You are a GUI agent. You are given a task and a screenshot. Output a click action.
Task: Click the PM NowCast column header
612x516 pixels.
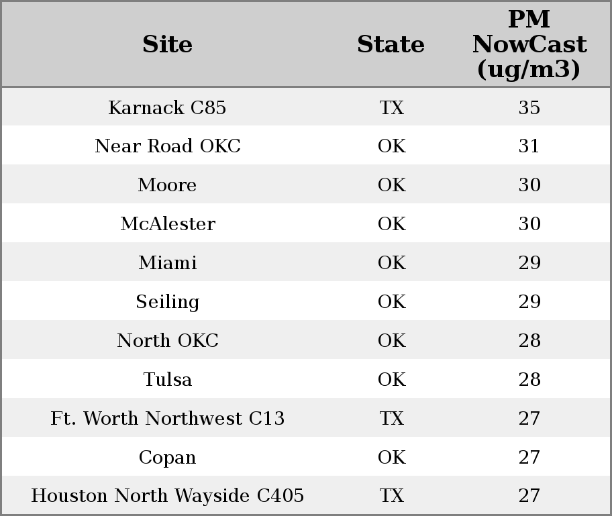pyautogui.click(x=529, y=45)
